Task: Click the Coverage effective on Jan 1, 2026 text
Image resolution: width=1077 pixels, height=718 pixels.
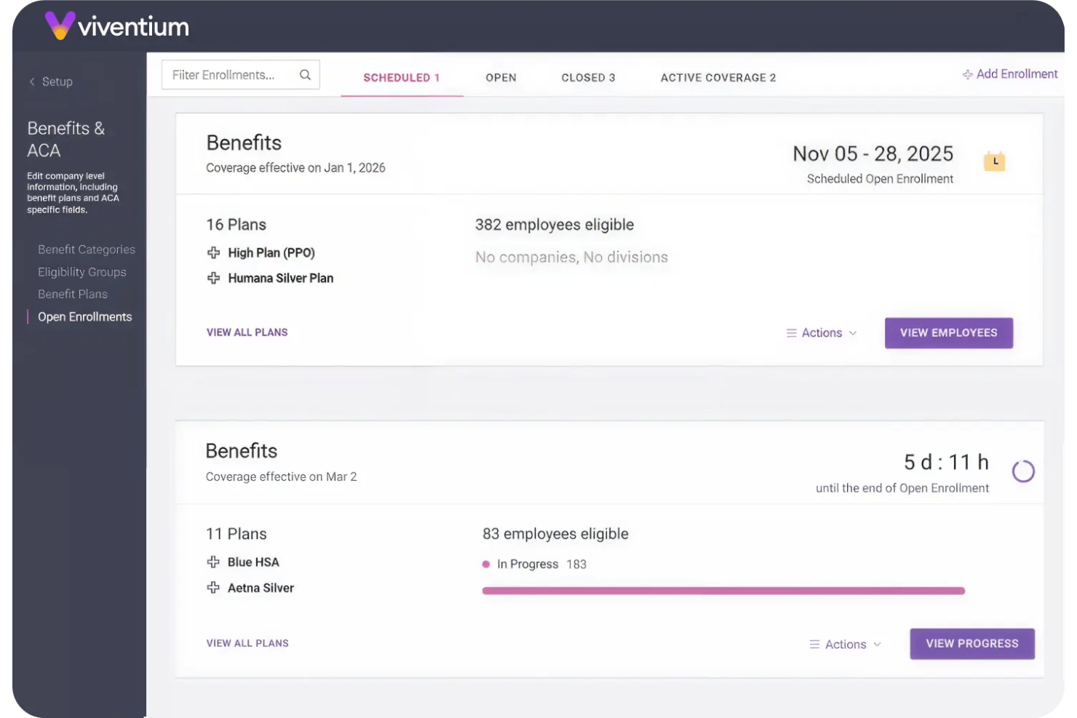Action: pyautogui.click(x=295, y=168)
